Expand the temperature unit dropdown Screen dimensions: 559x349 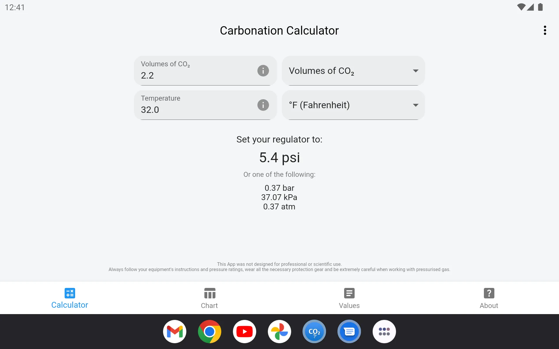[x=415, y=105]
